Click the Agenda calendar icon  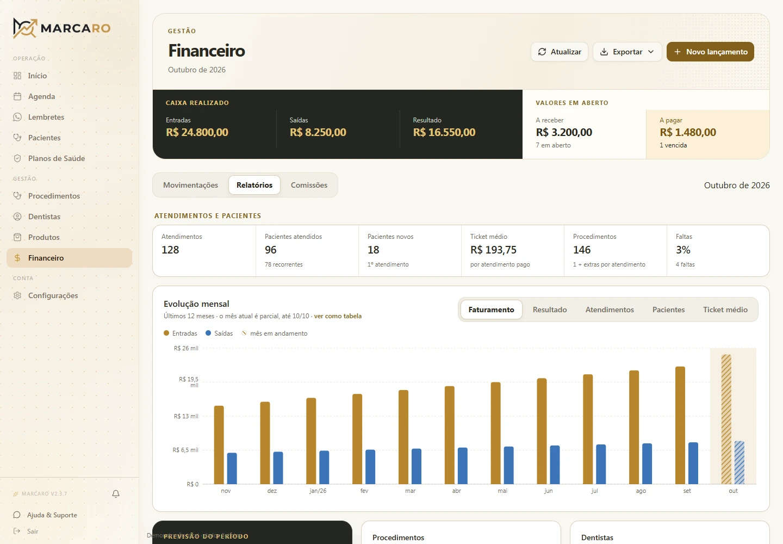[17, 96]
